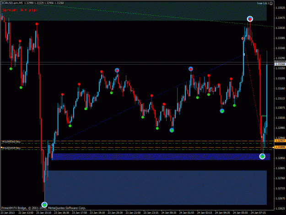Click the 1.32625 price axis label
Screen dimensions: 286x215
(281, 209)
